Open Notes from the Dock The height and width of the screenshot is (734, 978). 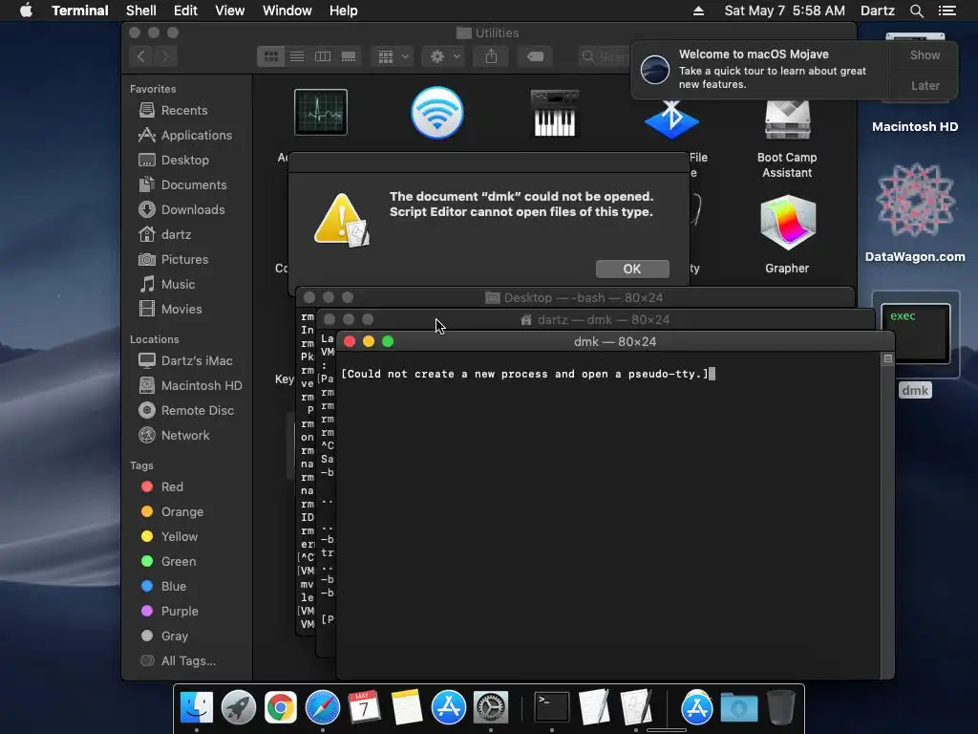(407, 708)
